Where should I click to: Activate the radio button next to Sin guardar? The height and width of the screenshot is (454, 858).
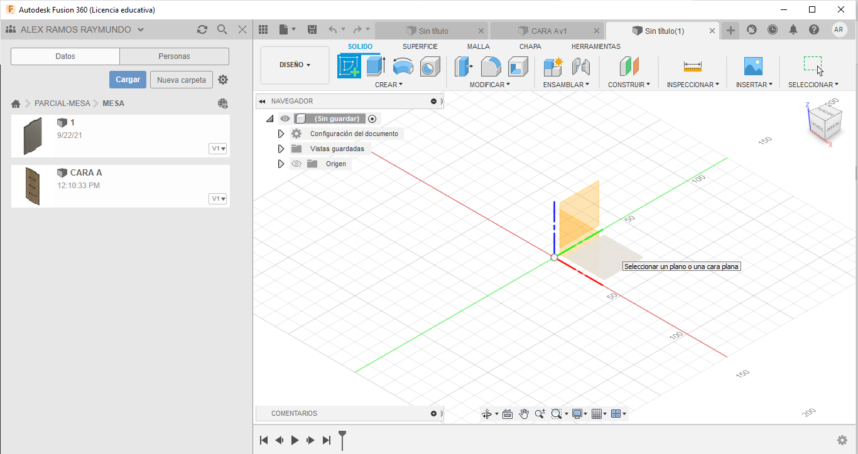pos(372,119)
